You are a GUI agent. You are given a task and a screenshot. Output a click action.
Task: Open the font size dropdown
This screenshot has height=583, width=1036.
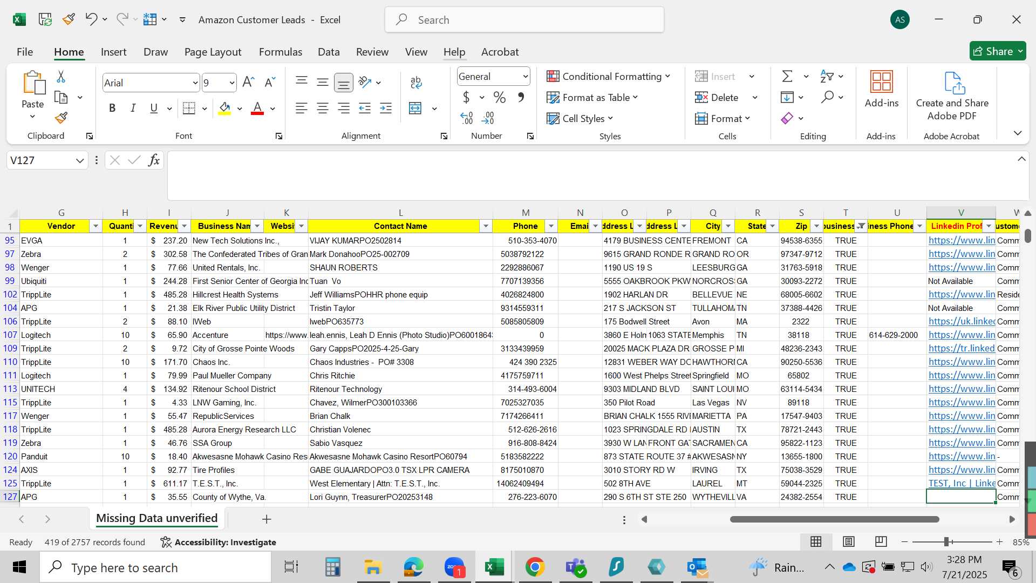[232, 83]
